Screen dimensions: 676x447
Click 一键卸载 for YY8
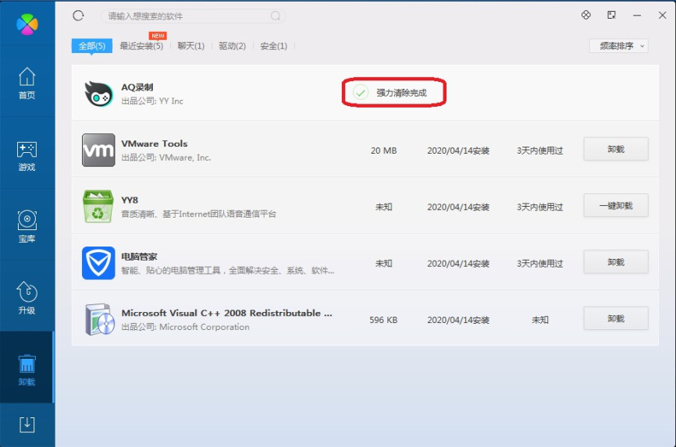coord(616,206)
